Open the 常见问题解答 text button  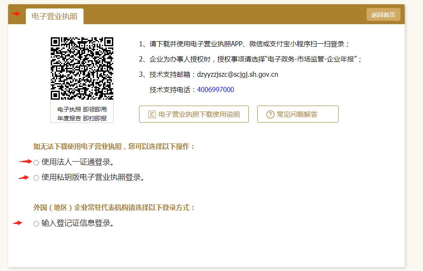pos(297,115)
